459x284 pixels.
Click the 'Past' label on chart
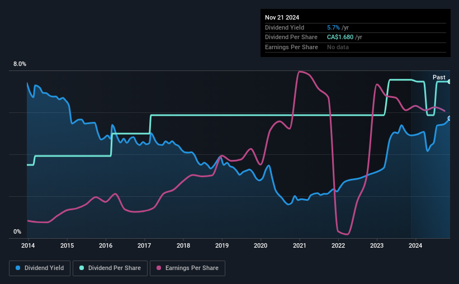click(x=439, y=77)
